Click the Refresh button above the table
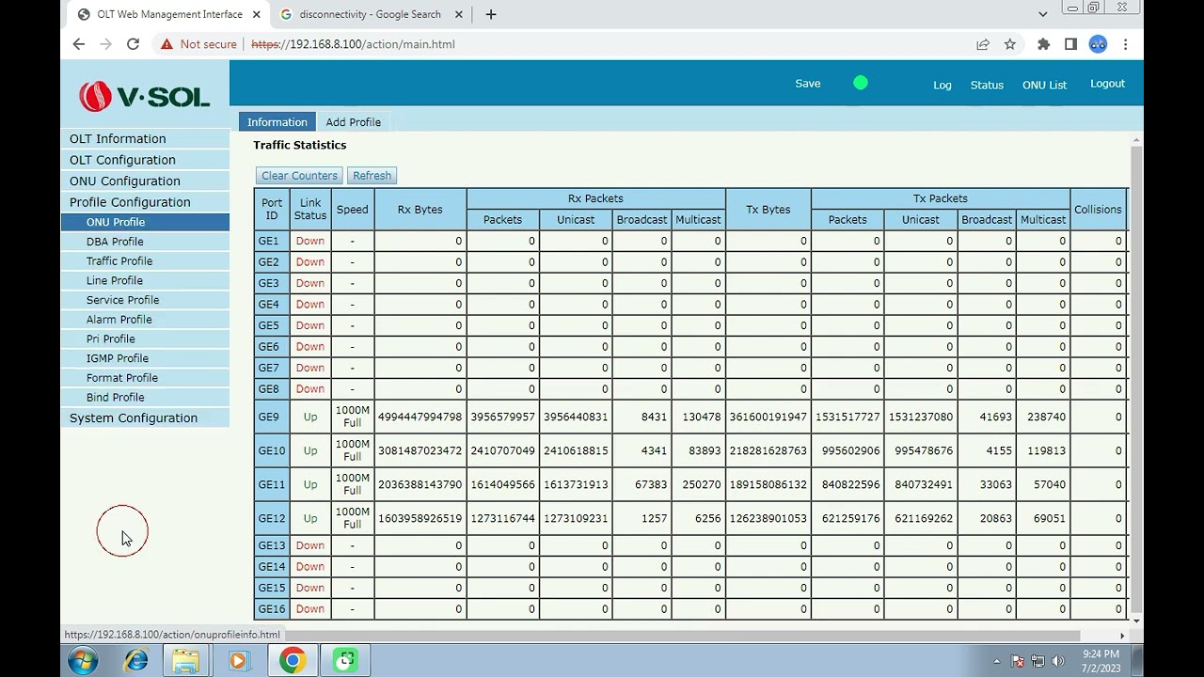The width and height of the screenshot is (1204, 677). 372,176
